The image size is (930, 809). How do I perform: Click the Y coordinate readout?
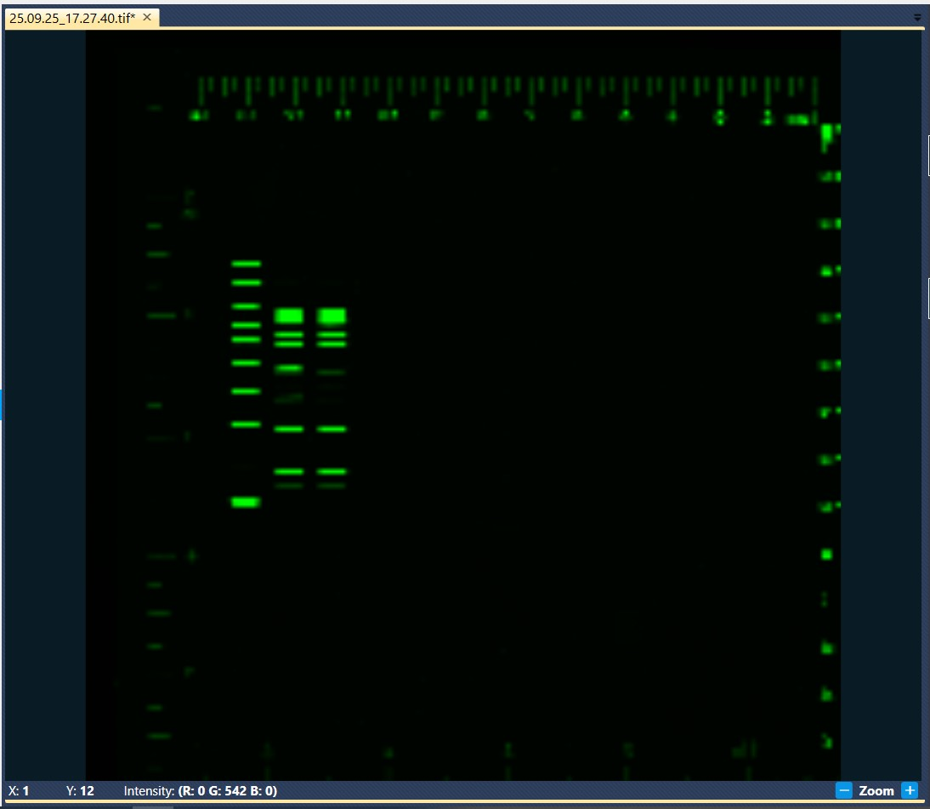[80, 791]
